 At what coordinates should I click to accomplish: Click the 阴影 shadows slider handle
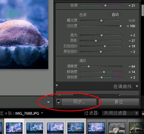point(96,41)
